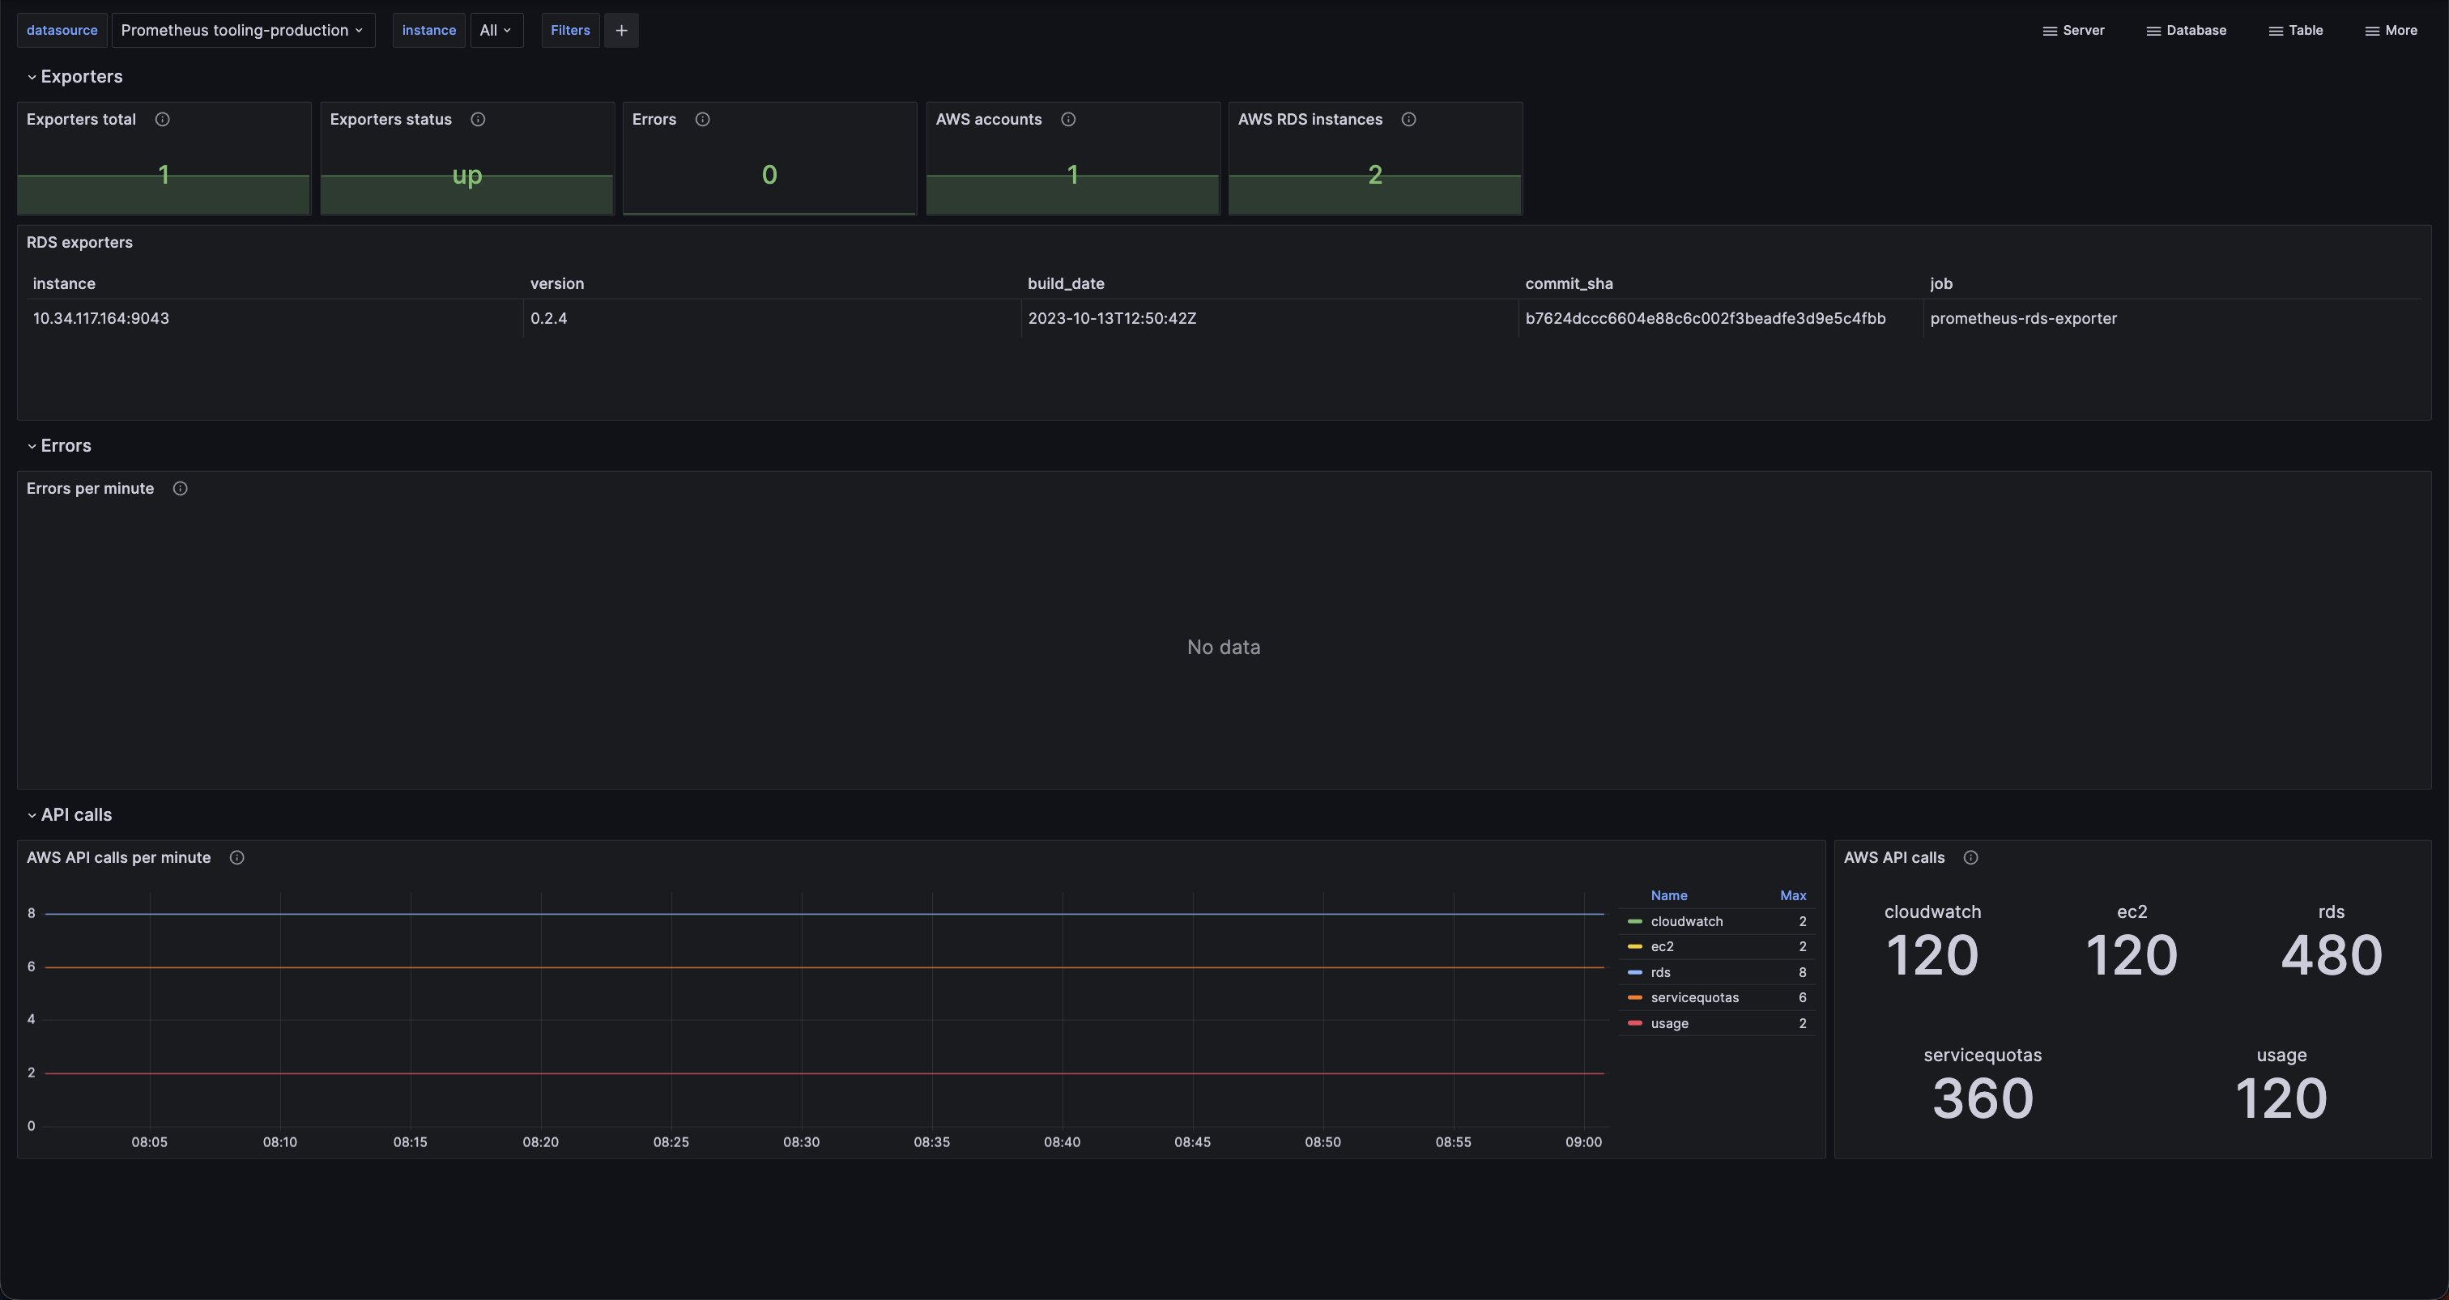Open the instance All dropdown

click(x=496, y=31)
